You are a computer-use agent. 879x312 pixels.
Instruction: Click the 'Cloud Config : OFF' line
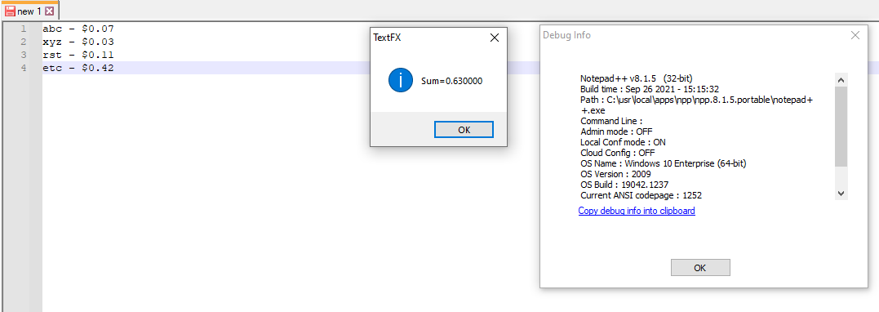[x=617, y=153]
